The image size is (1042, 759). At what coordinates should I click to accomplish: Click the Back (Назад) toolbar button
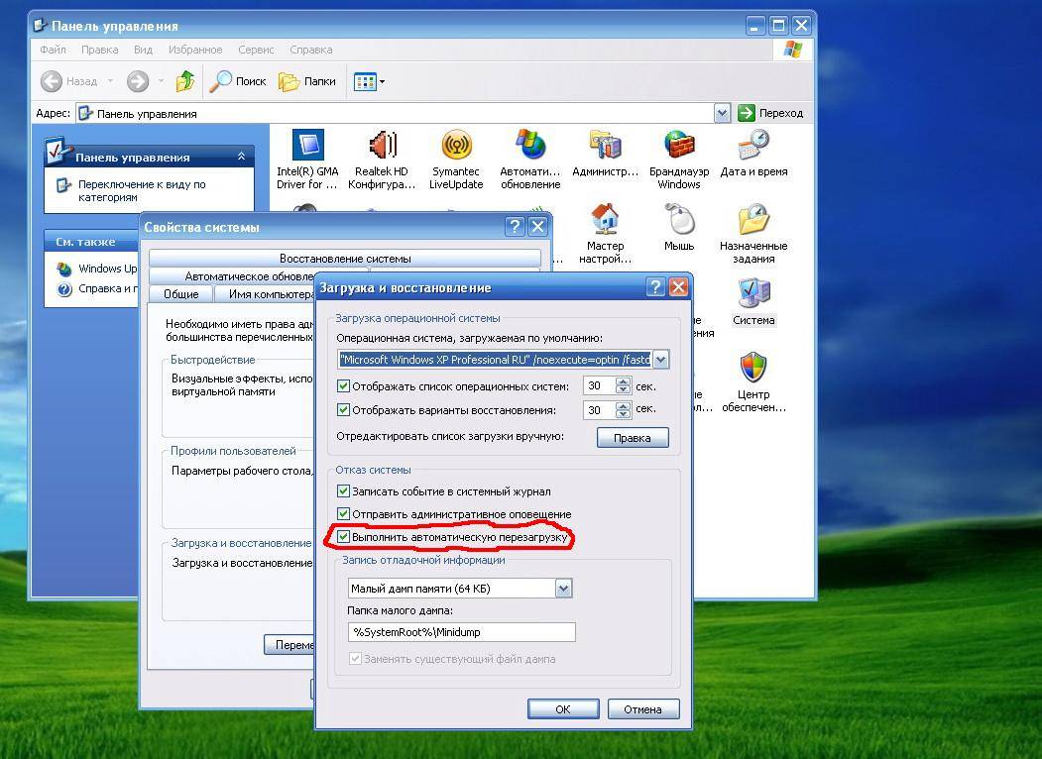coord(69,81)
